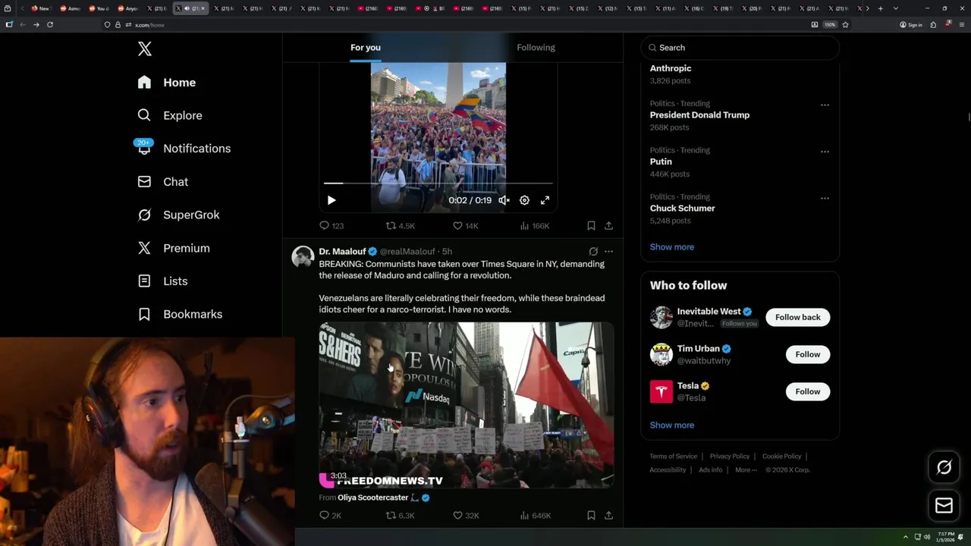Open more options for Chuck Schumer trend

click(825, 198)
